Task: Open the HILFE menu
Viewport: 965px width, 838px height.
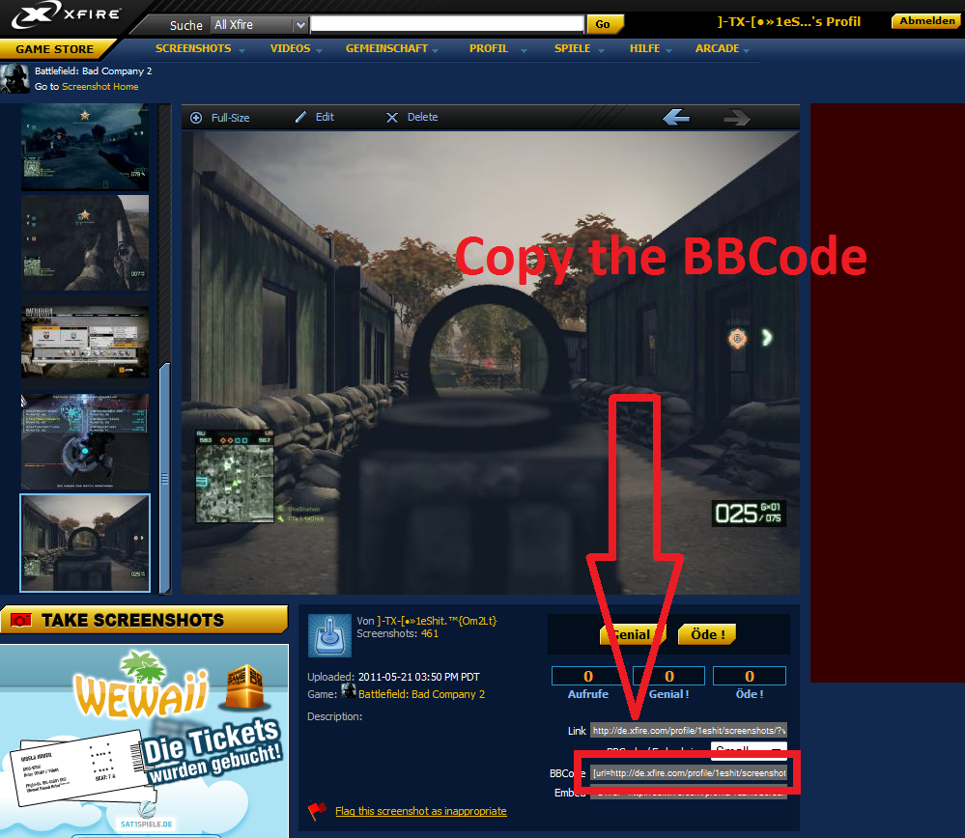Action: (644, 48)
